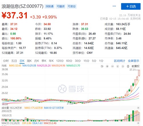
Task: Switch to the 五日 tab
Action: coord(14,61)
